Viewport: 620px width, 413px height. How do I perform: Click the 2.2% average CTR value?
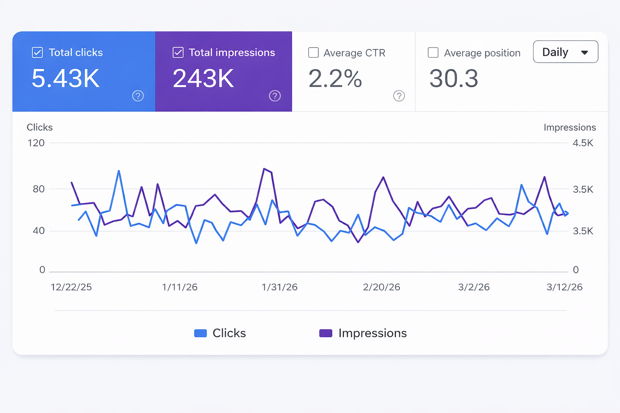(335, 78)
